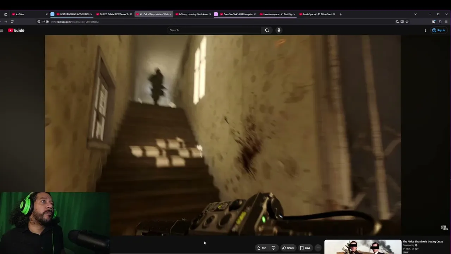This screenshot has height=254, width=451.
Task: Sign in to YouTube
Action: [439, 30]
